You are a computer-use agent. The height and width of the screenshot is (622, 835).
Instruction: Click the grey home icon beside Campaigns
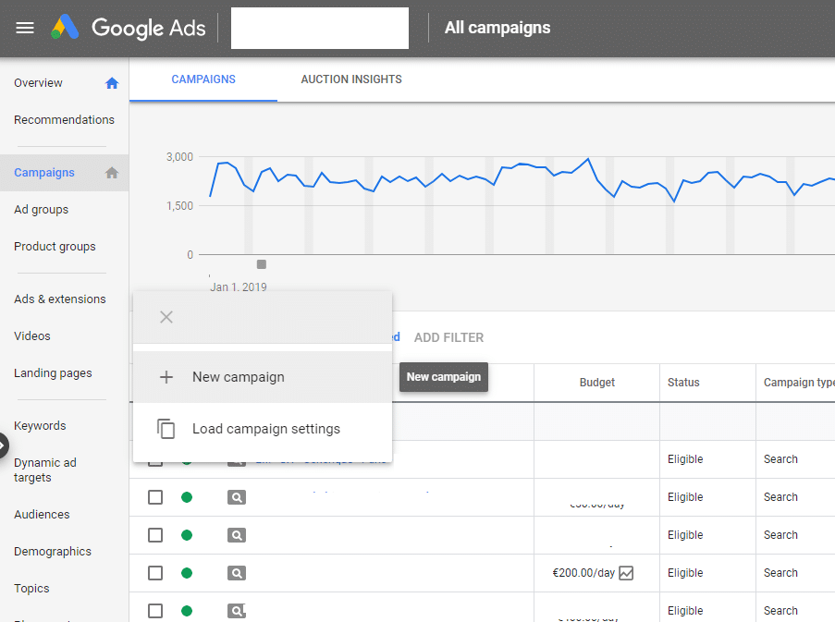(112, 173)
